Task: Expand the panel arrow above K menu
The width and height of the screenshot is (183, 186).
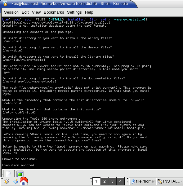Action: point(2,179)
